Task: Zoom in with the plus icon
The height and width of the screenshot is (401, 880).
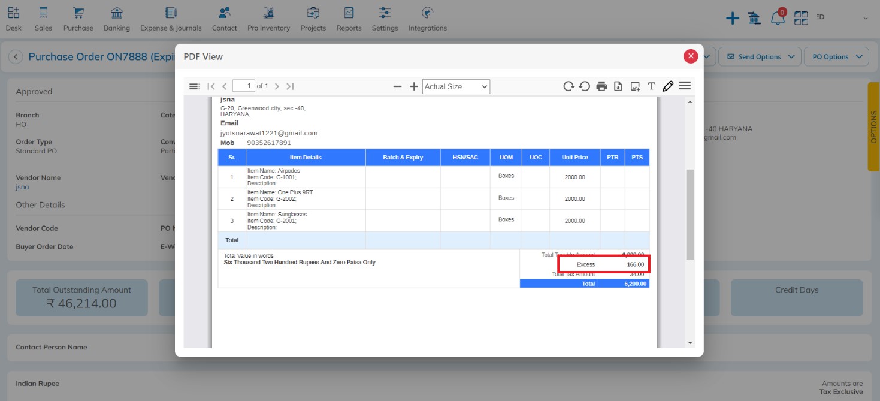Action: (x=413, y=86)
